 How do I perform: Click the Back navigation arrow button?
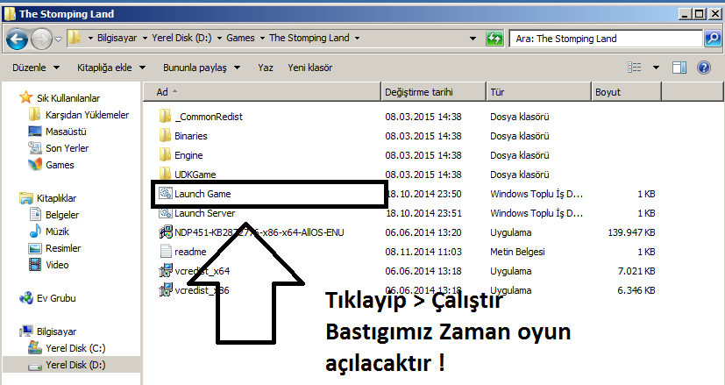point(17,39)
